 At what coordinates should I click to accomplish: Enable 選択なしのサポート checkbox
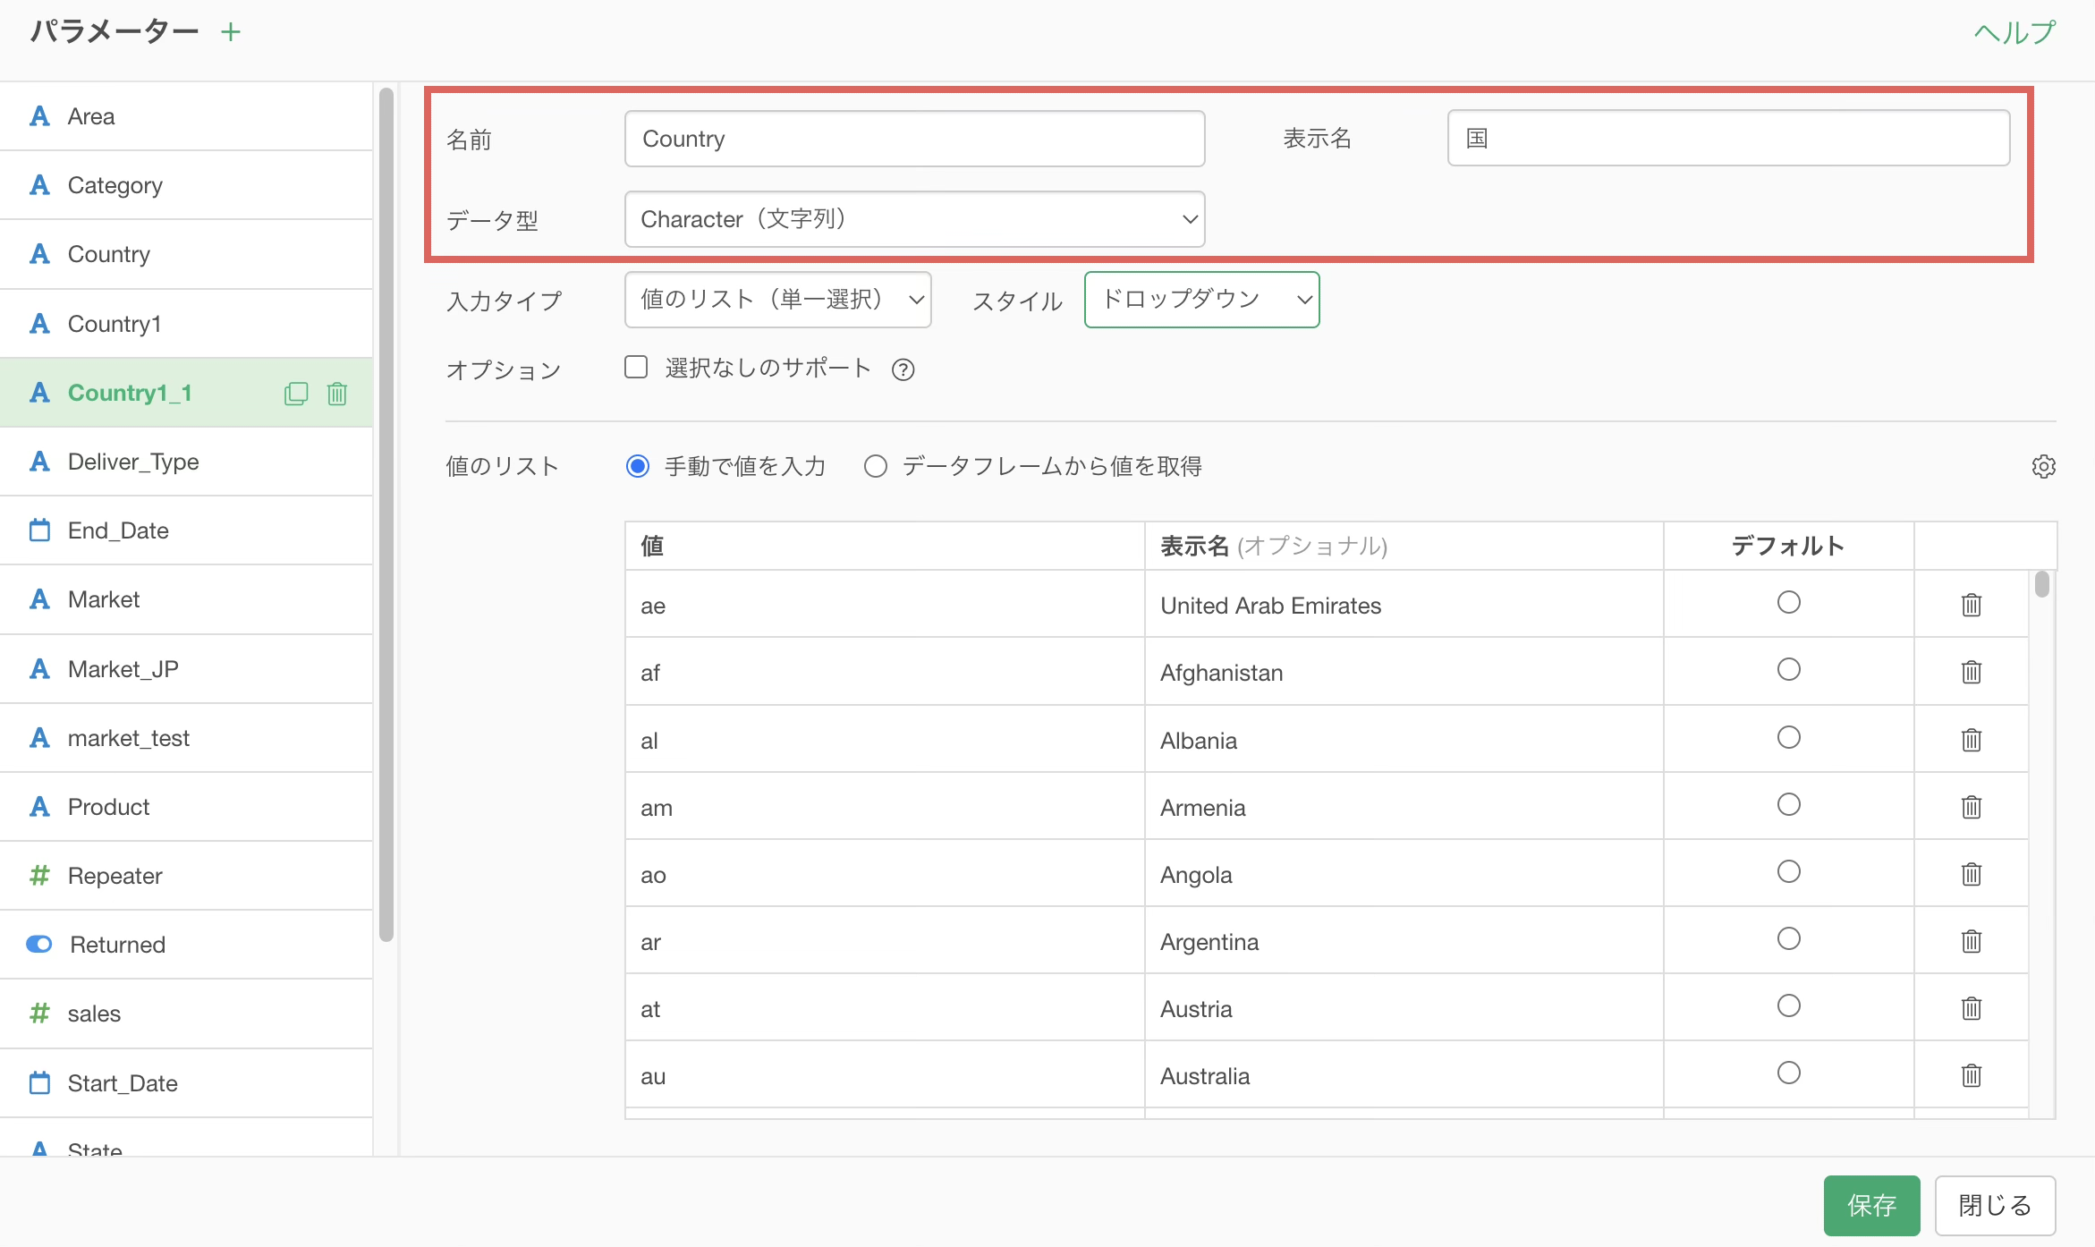click(x=636, y=368)
